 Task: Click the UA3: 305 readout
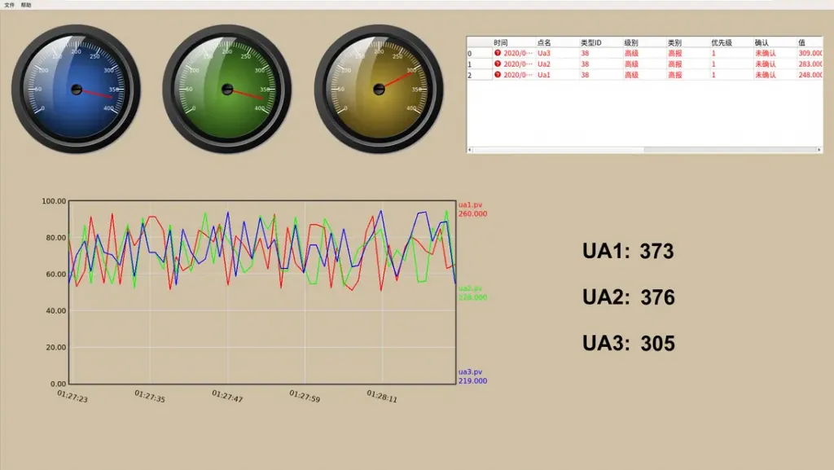(x=628, y=344)
